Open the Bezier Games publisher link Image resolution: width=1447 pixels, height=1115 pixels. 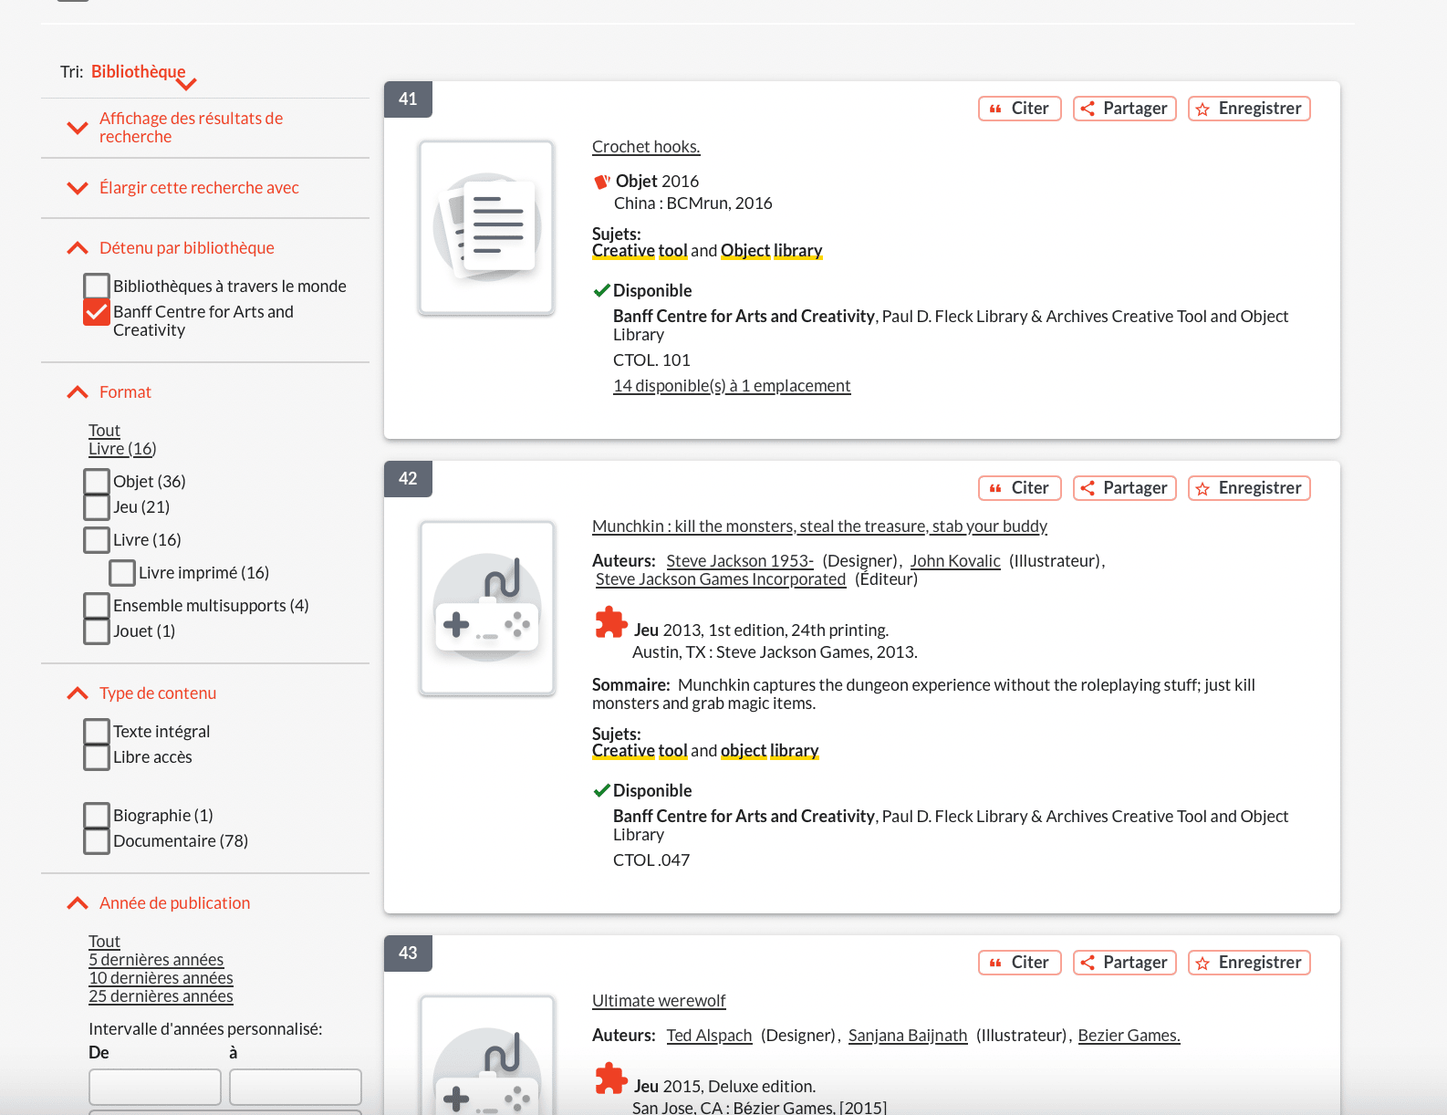(1129, 1036)
